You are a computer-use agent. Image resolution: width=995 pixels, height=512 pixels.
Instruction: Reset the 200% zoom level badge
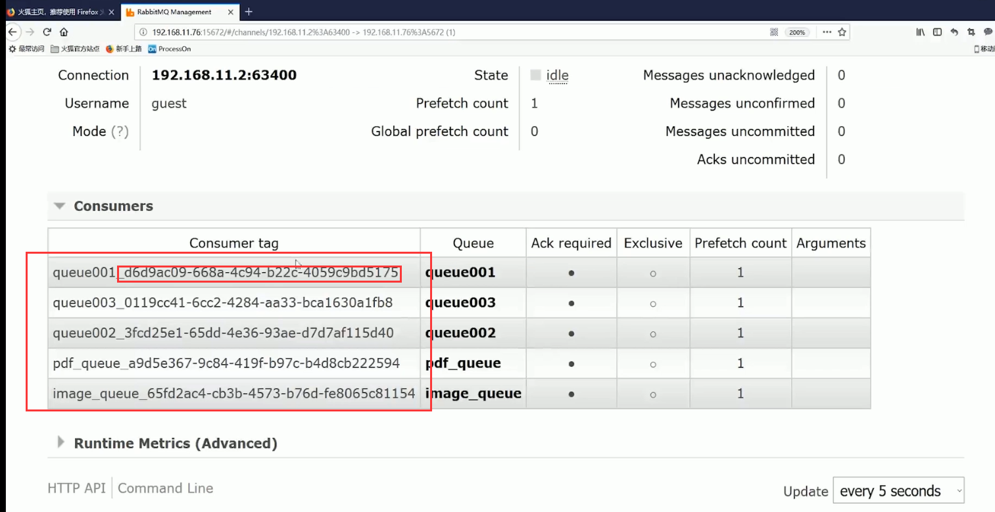click(798, 32)
